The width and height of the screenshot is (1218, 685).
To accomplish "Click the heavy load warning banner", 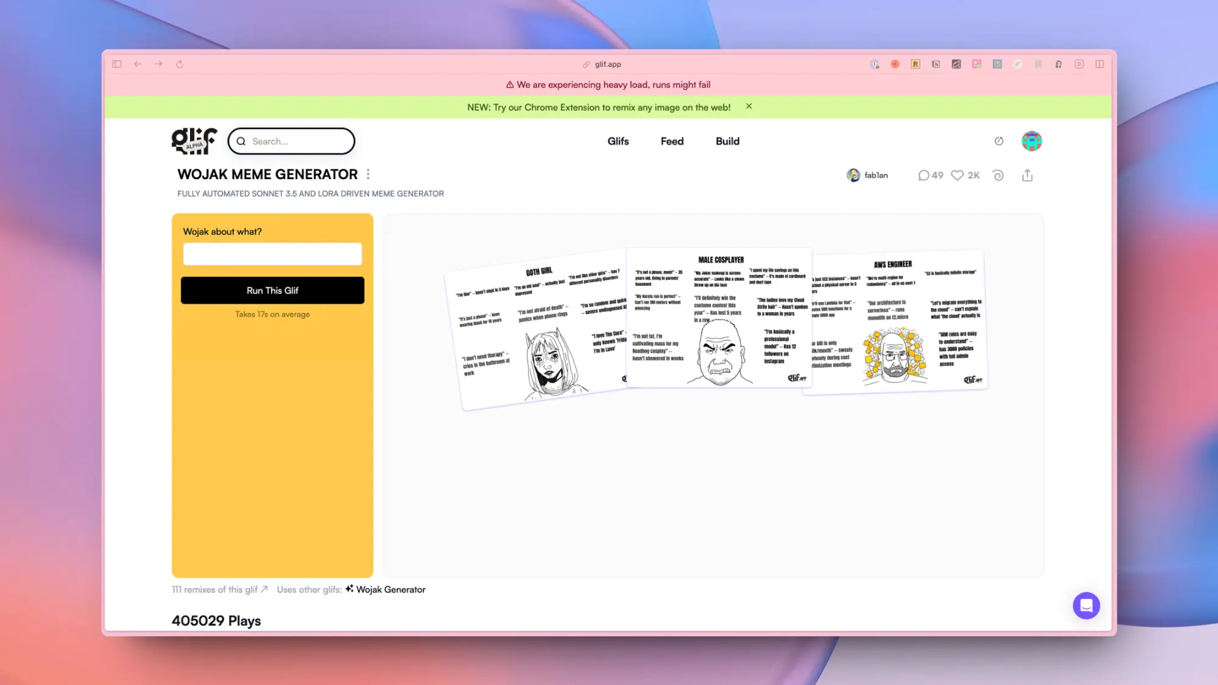I will point(608,85).
